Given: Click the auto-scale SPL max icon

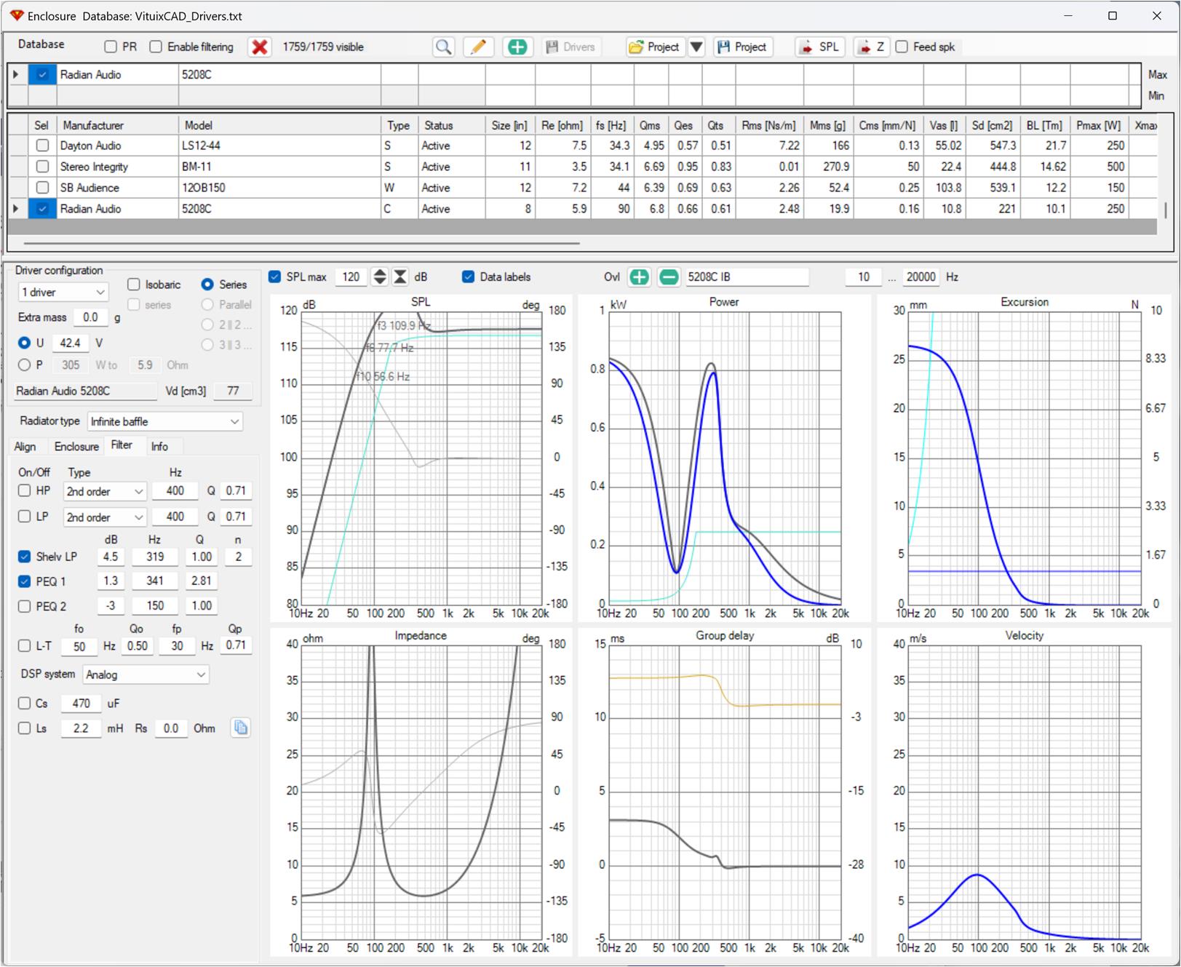Looking at the screenshot, I should (400, 277).
